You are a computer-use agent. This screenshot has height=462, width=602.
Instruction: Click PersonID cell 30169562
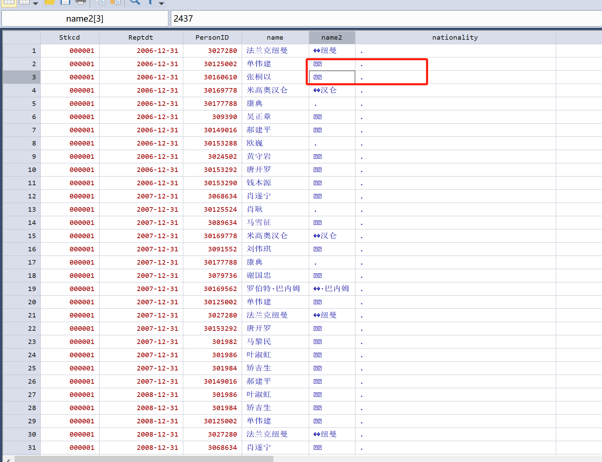pos(212,289)
